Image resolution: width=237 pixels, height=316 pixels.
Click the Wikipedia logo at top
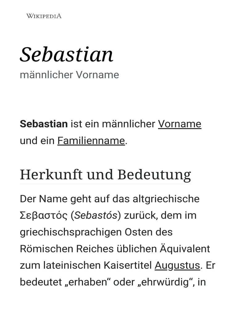(x=44, y=16)
